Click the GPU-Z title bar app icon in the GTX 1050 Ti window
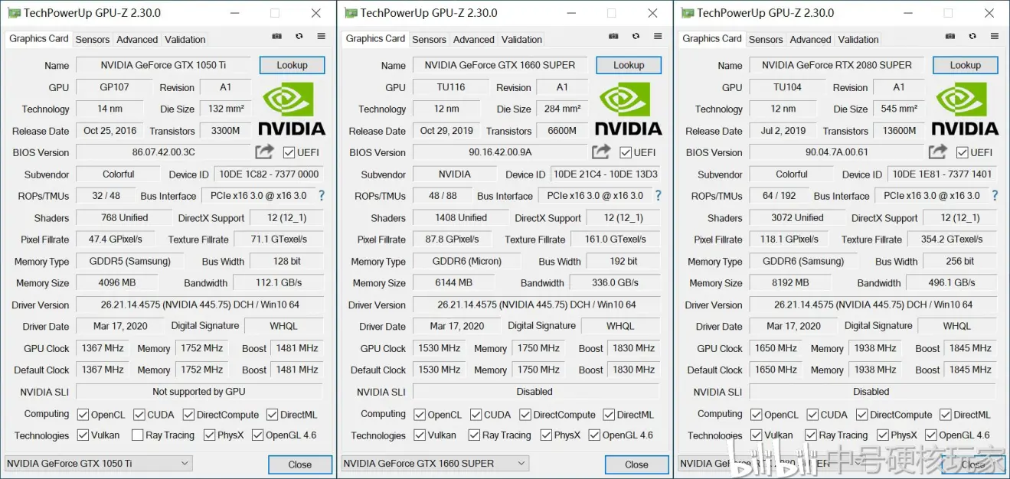Screen dimensions: 1010x479 [x=14, y=13]
